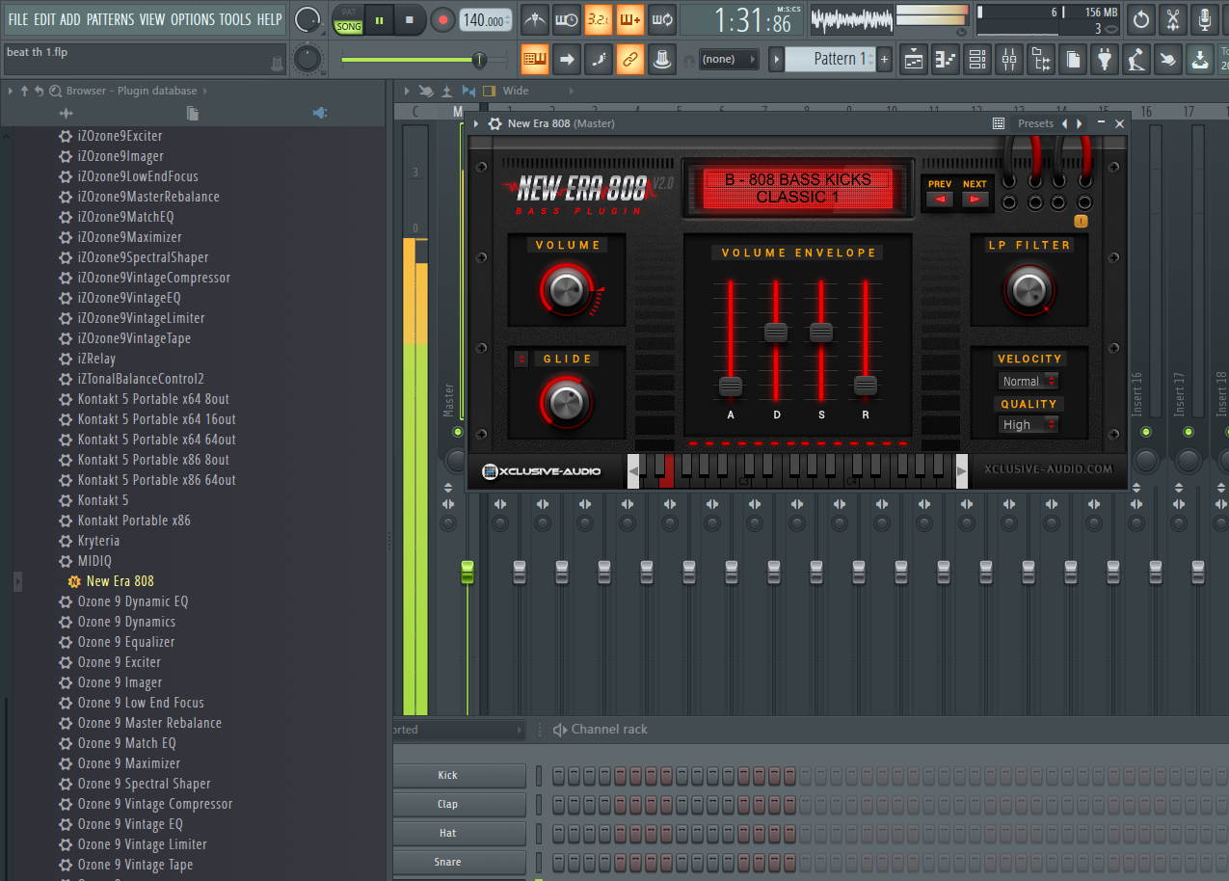Click the note/slide icon in the toolbar
The width and height of the screenshot is (1229, 881).
click(x=599, y=60)
